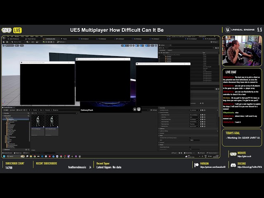The height and width of the screenshot is (198, 264).
Task: Click the Kill Z value field
Action: (195, 140)
